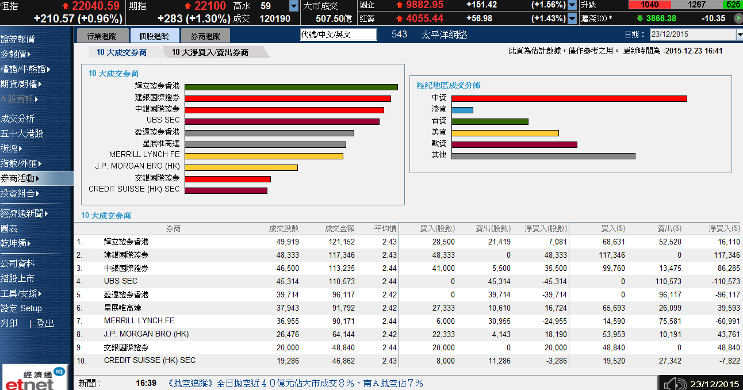
Task: Open 公司資料 in sidebar
Action: [x=18, y=263]
